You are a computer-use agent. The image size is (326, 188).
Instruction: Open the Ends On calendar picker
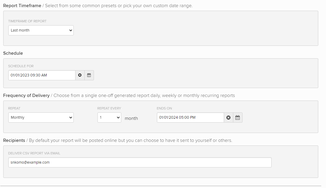coord(237,117)
